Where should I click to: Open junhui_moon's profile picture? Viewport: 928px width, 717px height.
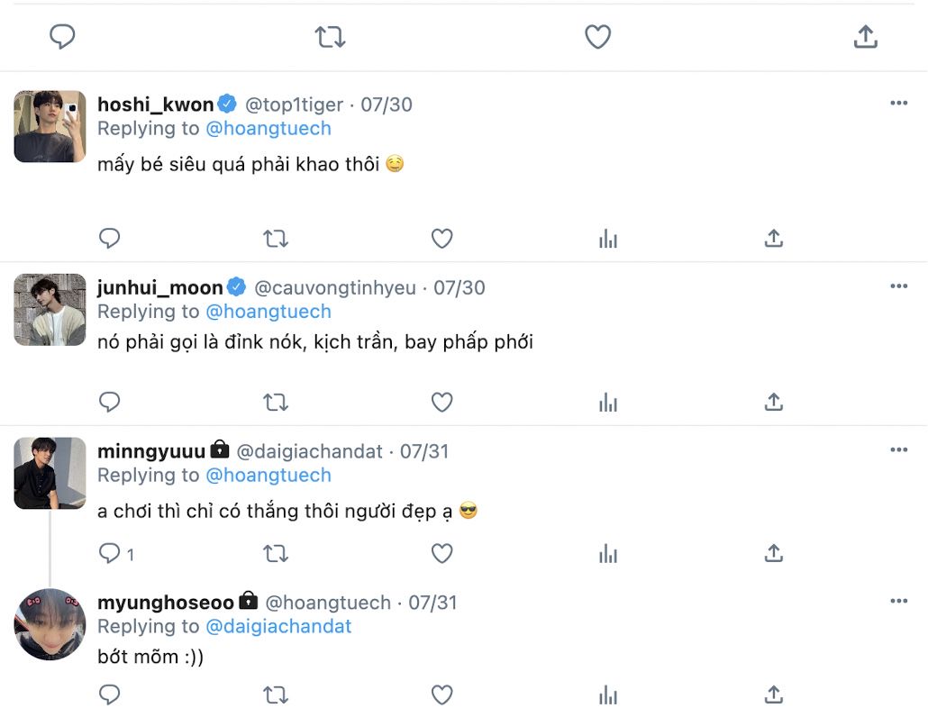click(50, 310)
